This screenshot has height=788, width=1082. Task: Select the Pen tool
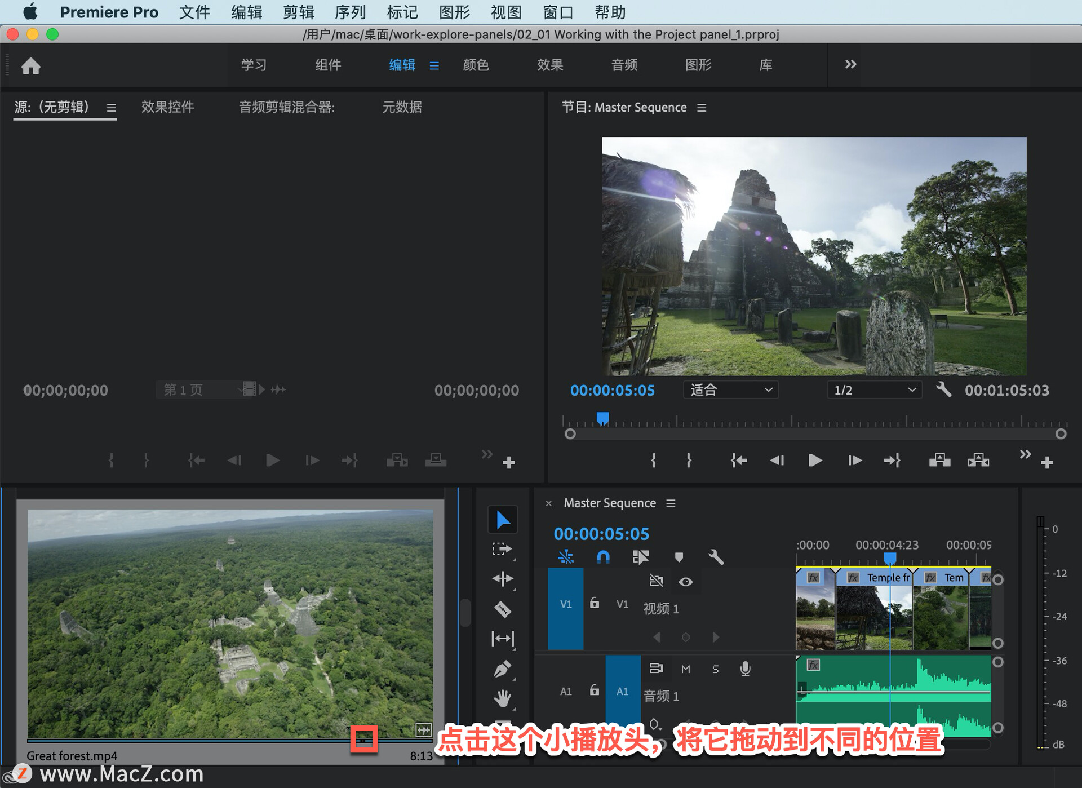502,669
